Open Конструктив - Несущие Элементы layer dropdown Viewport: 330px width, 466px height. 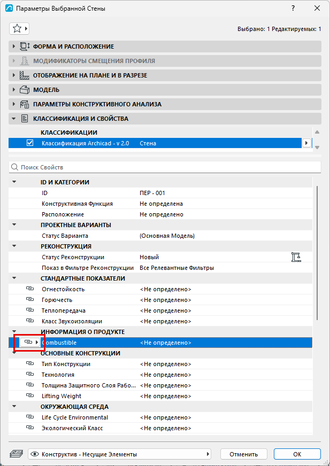119,454
